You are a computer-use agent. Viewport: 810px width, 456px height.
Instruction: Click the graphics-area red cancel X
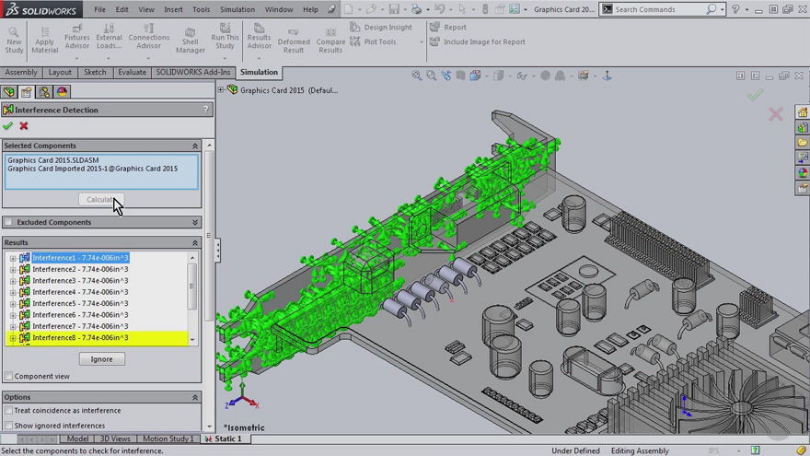tap(775, 113)
